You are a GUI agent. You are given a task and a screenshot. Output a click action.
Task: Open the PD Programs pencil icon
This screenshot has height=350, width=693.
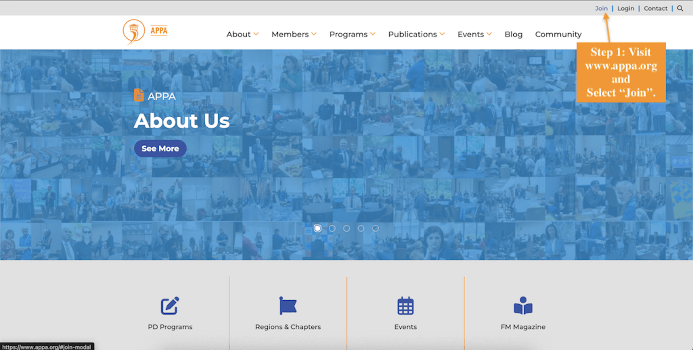point(170,306)
